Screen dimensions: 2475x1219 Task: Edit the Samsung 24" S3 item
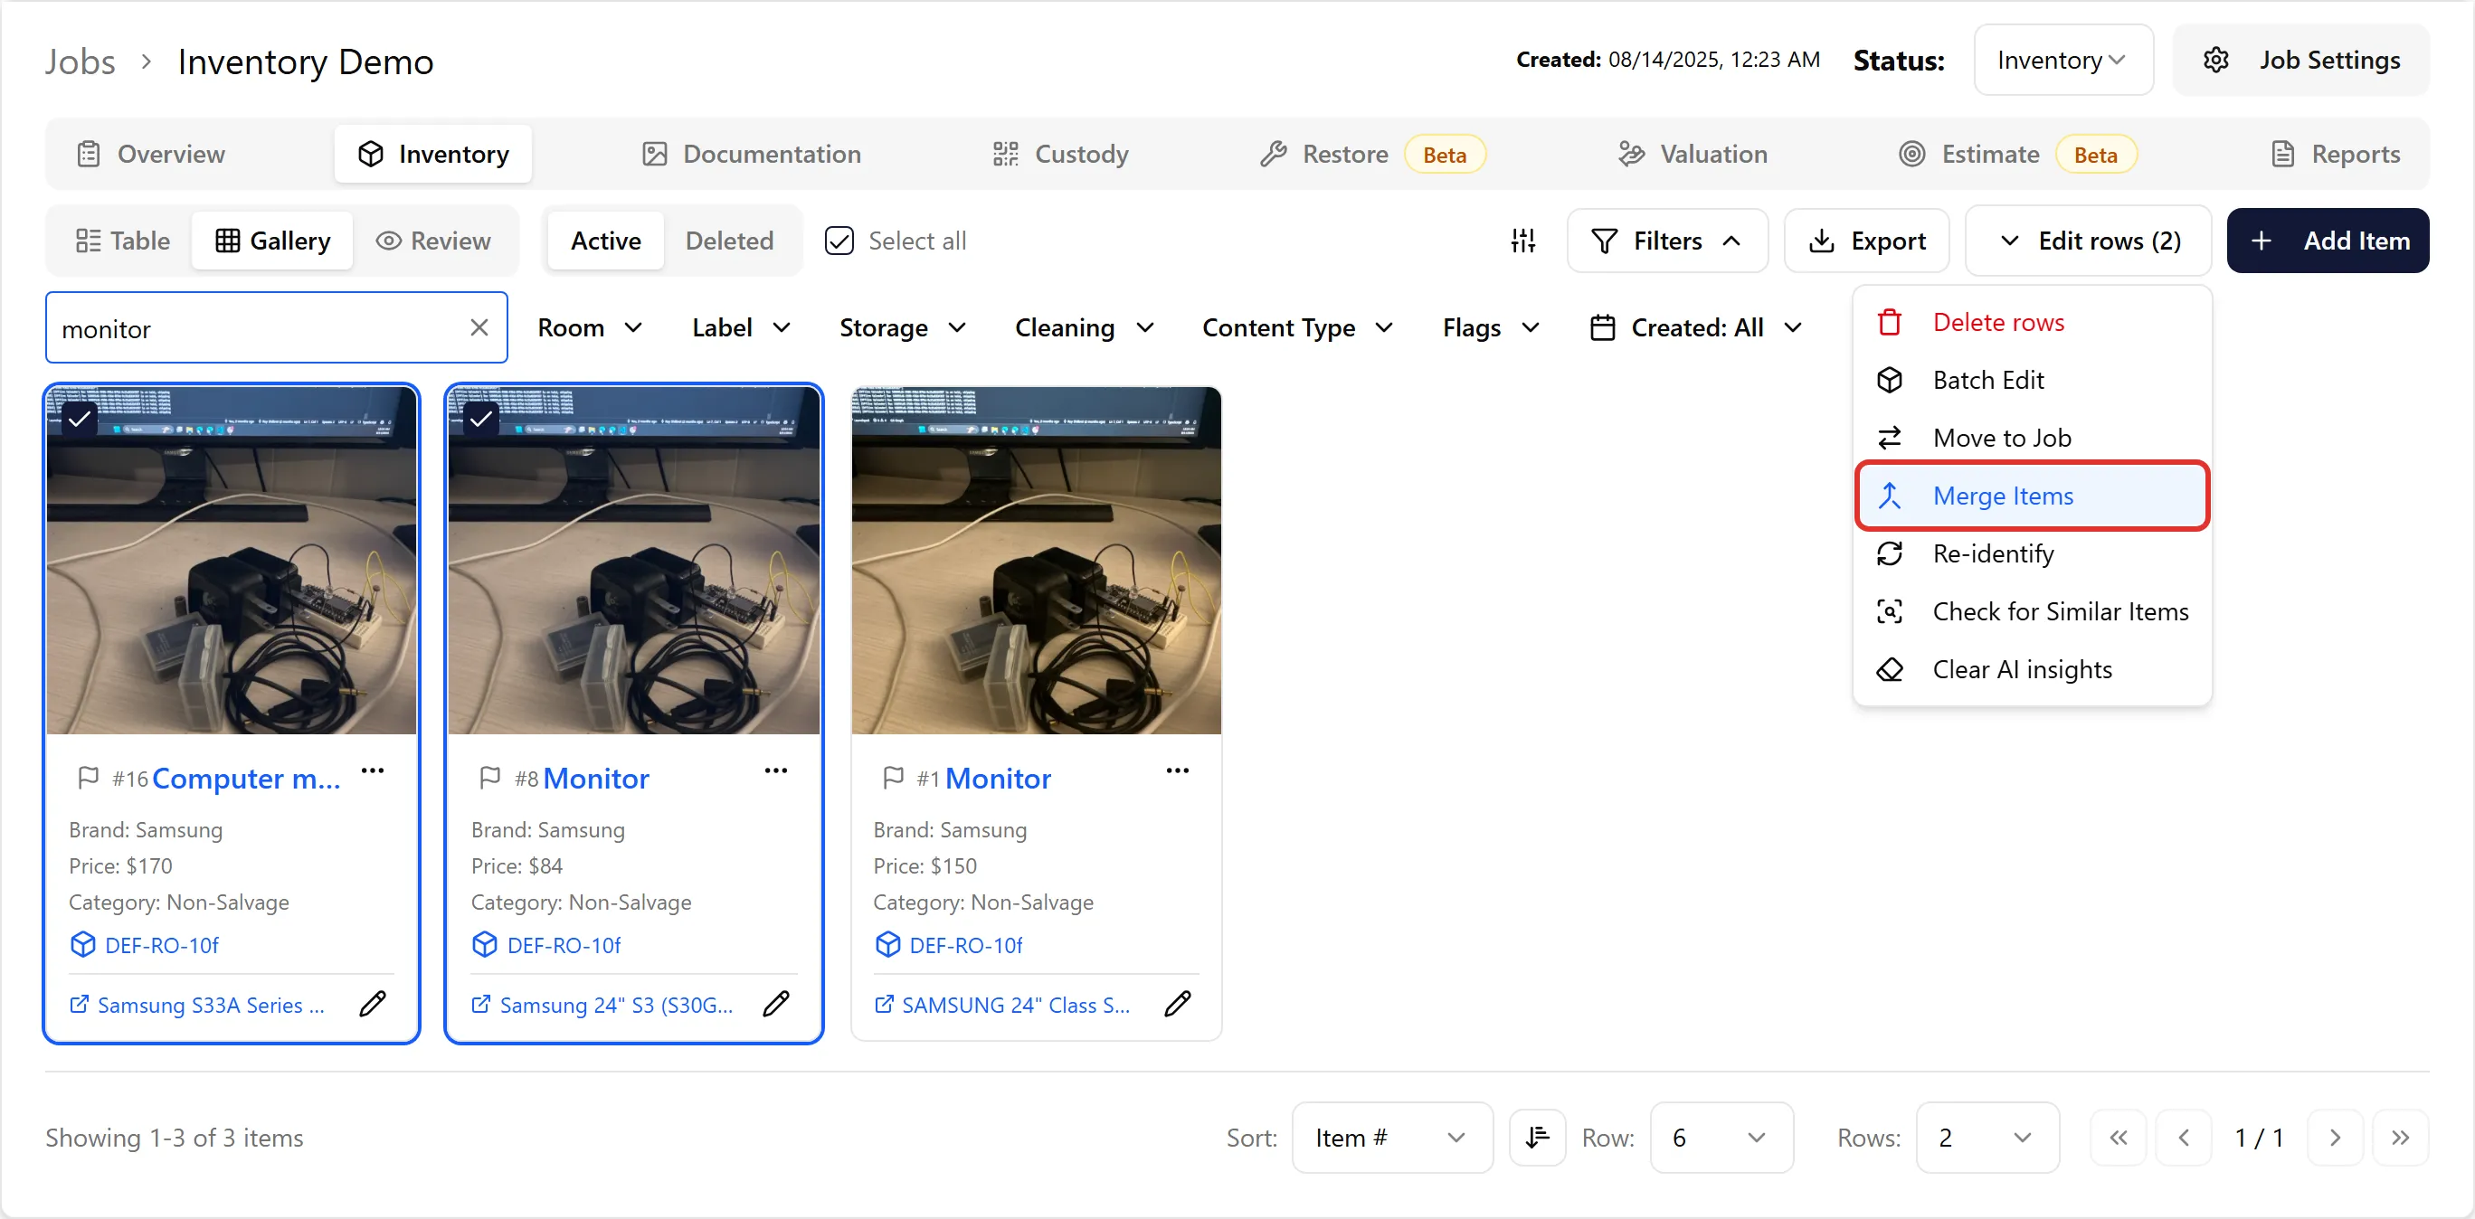tap(775, 1004)
